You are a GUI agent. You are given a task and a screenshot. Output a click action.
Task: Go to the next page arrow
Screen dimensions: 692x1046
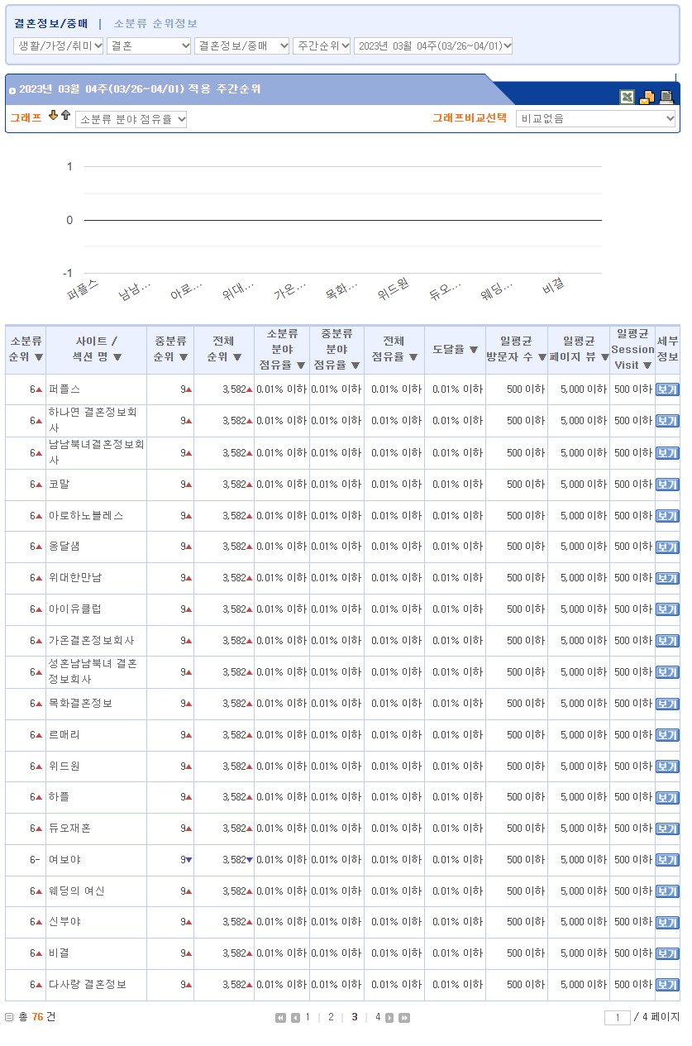[x=390, y=1018]
